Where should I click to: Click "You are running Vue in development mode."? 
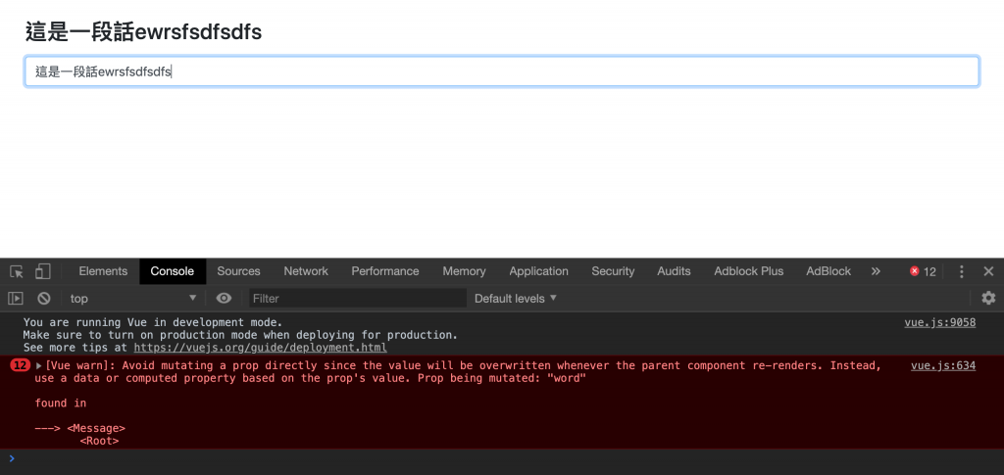pos(152,322)
